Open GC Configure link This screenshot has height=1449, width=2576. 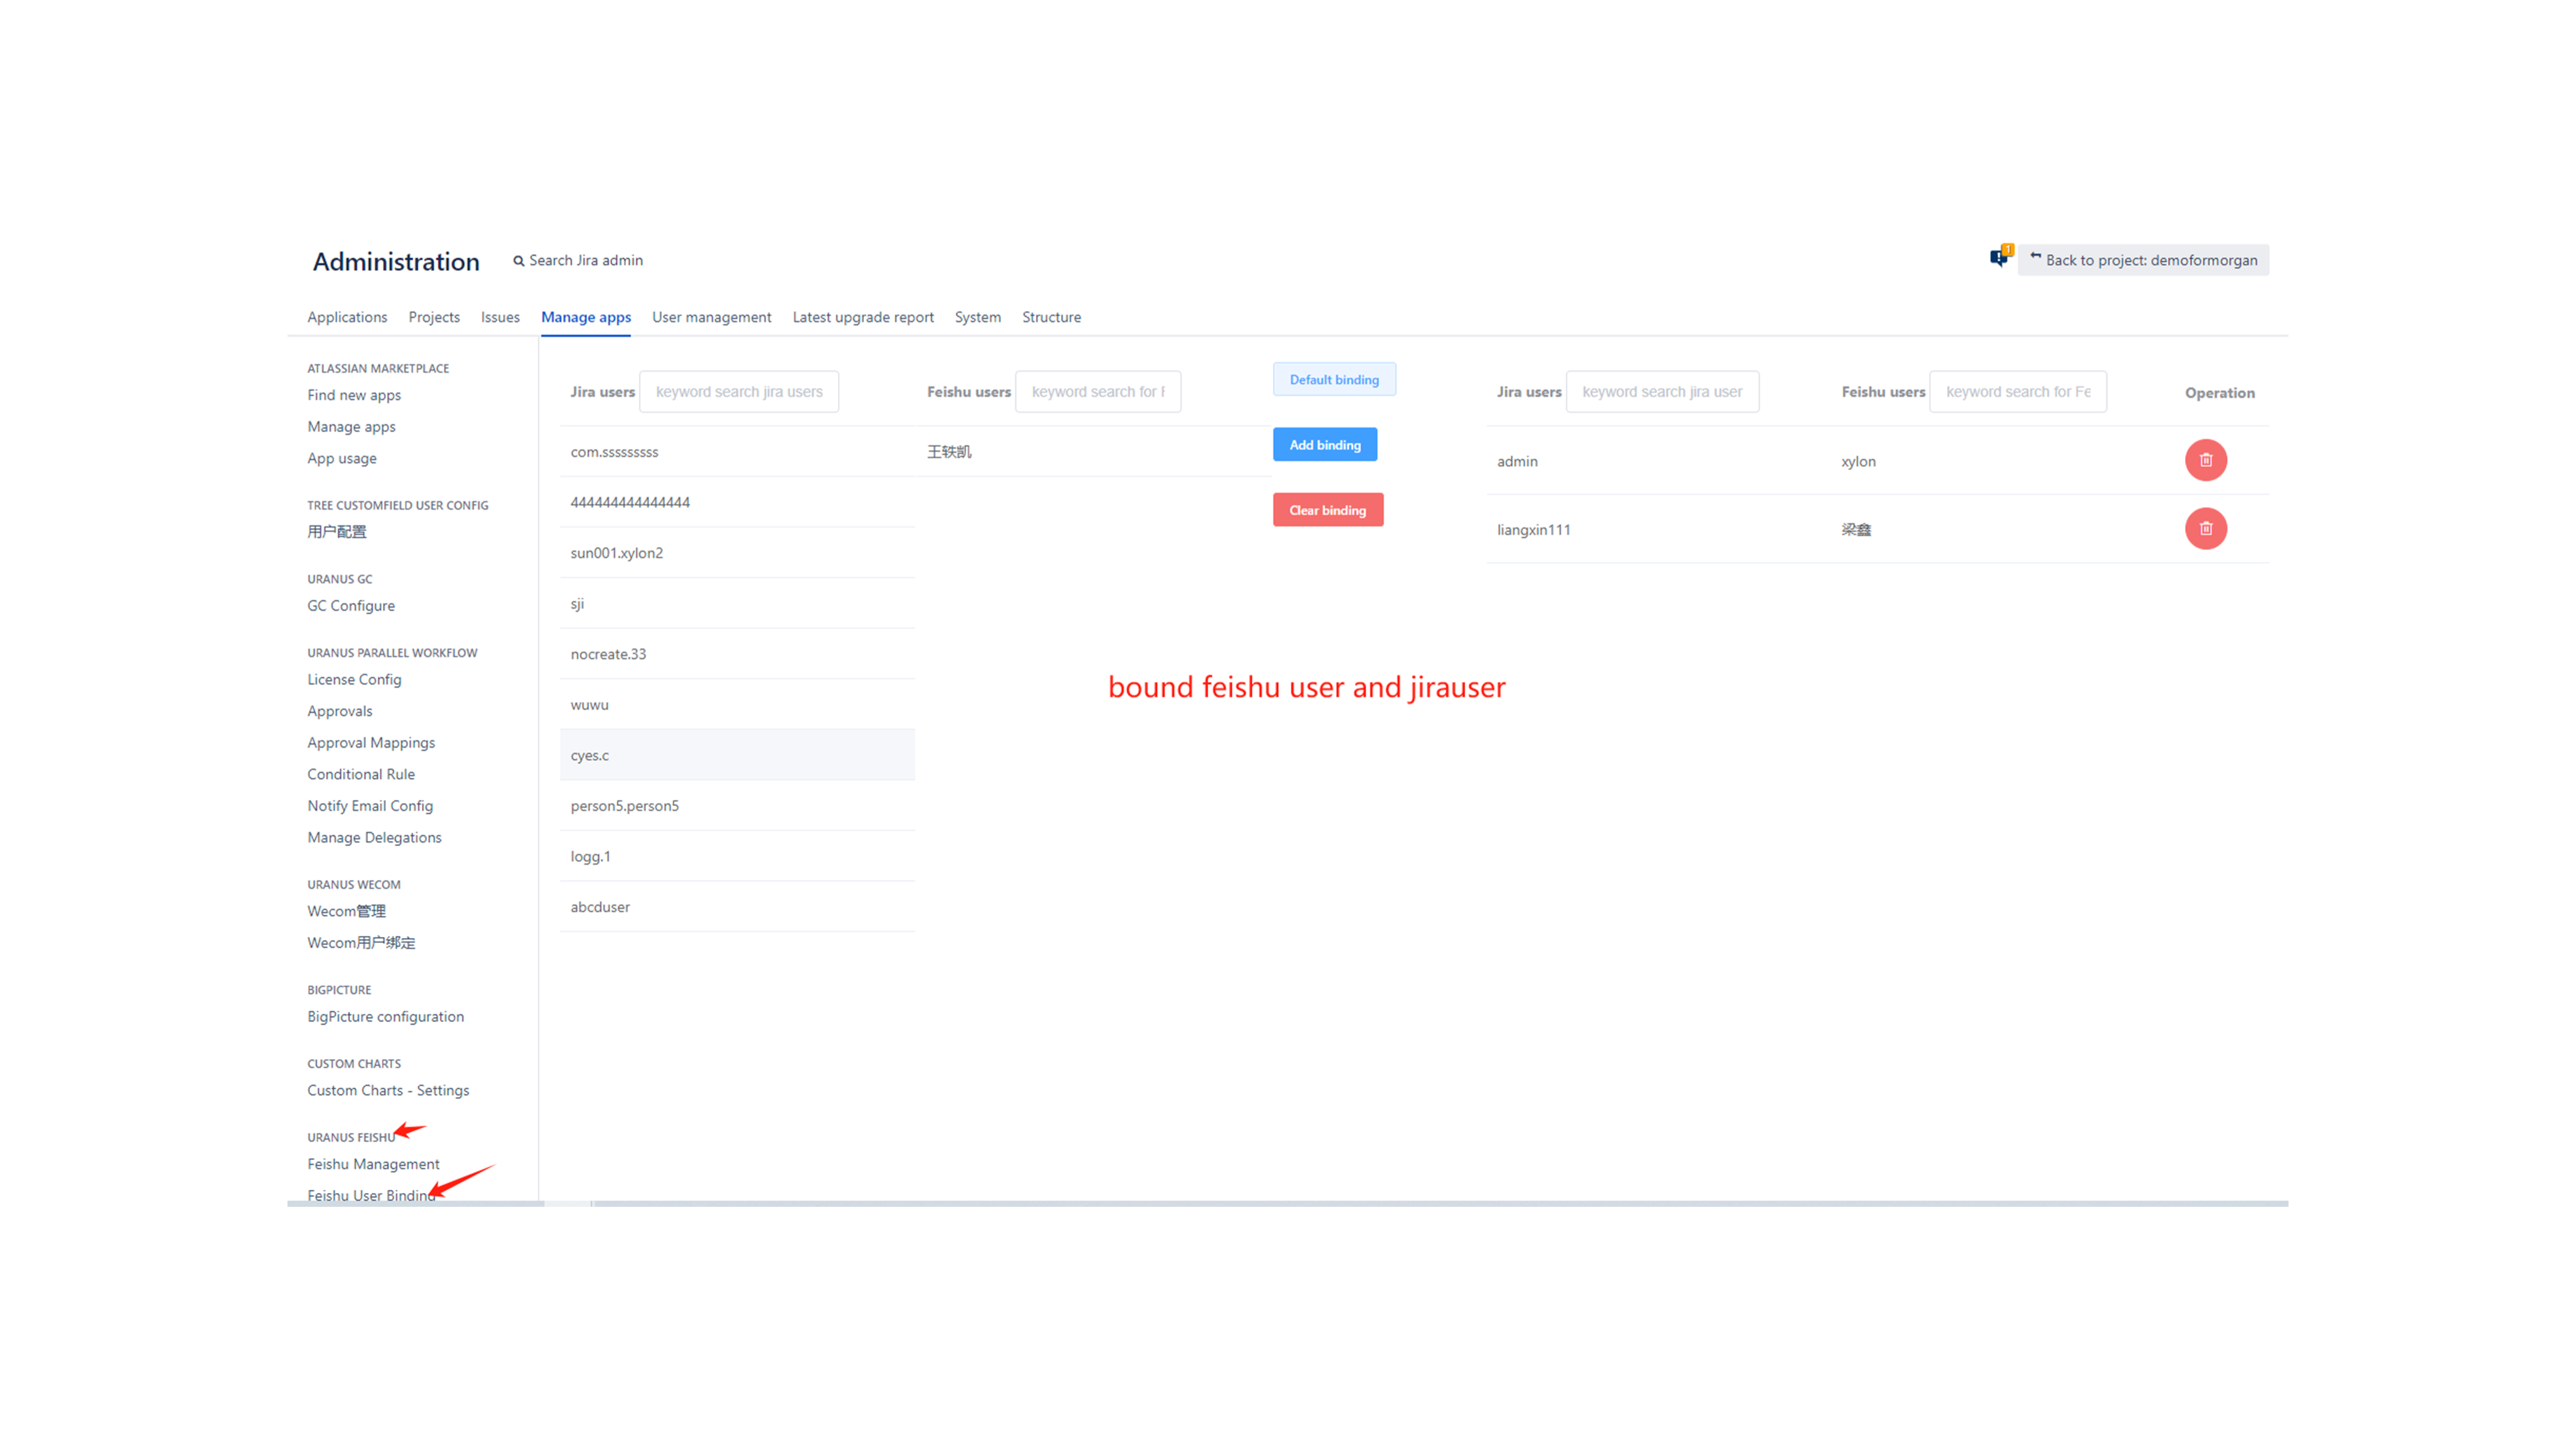351,606
